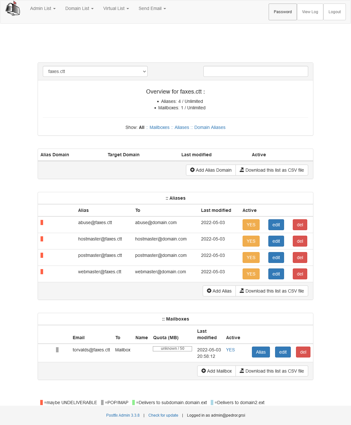The width and height of the screenshot is (351, 425).
Task: Click the search input field
Action: point(255,71)
